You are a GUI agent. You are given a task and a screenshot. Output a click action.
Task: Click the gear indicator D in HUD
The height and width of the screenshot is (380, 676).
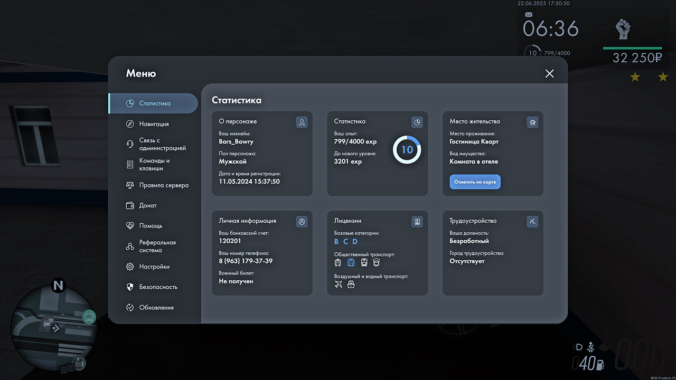pyautogui.click(x=579, y=347)
